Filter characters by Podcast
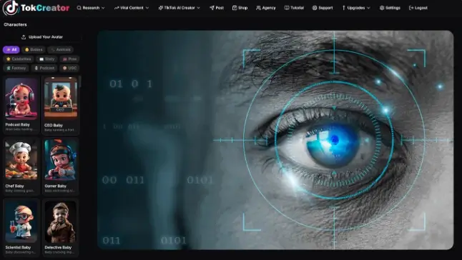Viewport: 462px width, 260px height. (44, 69)
